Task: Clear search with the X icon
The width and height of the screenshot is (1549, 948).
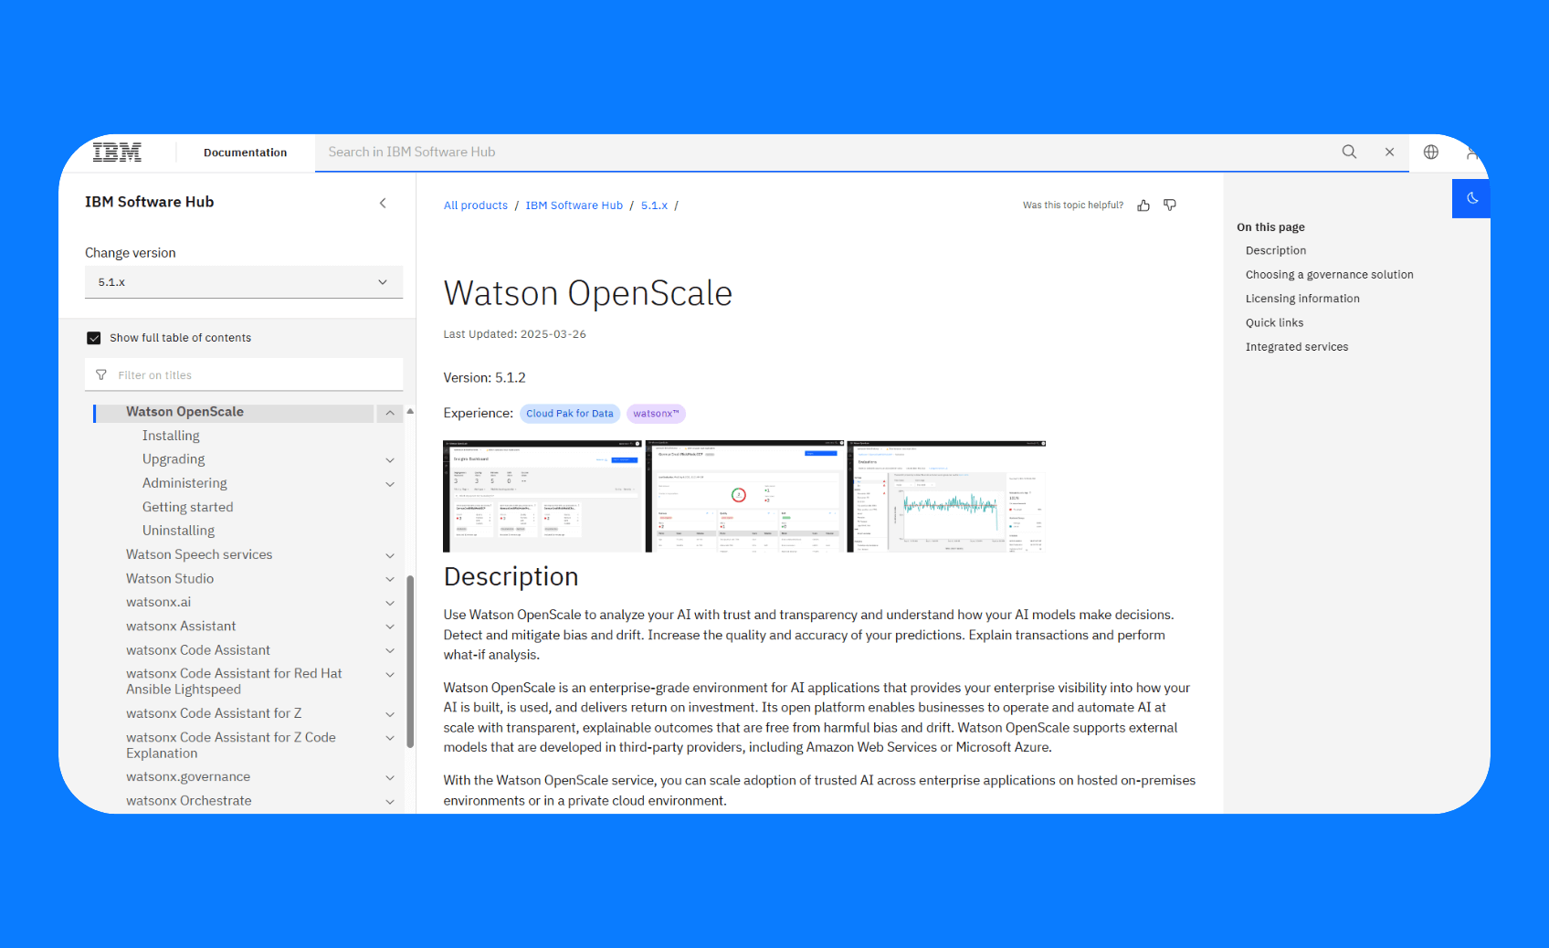Action: click(1389, 153)
